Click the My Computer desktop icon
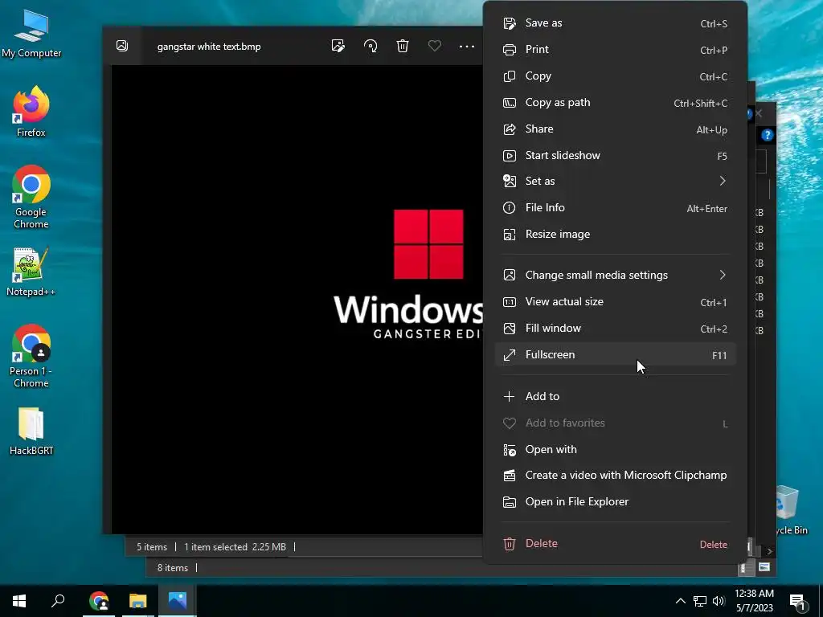The image size is (823, 617). 31,34
